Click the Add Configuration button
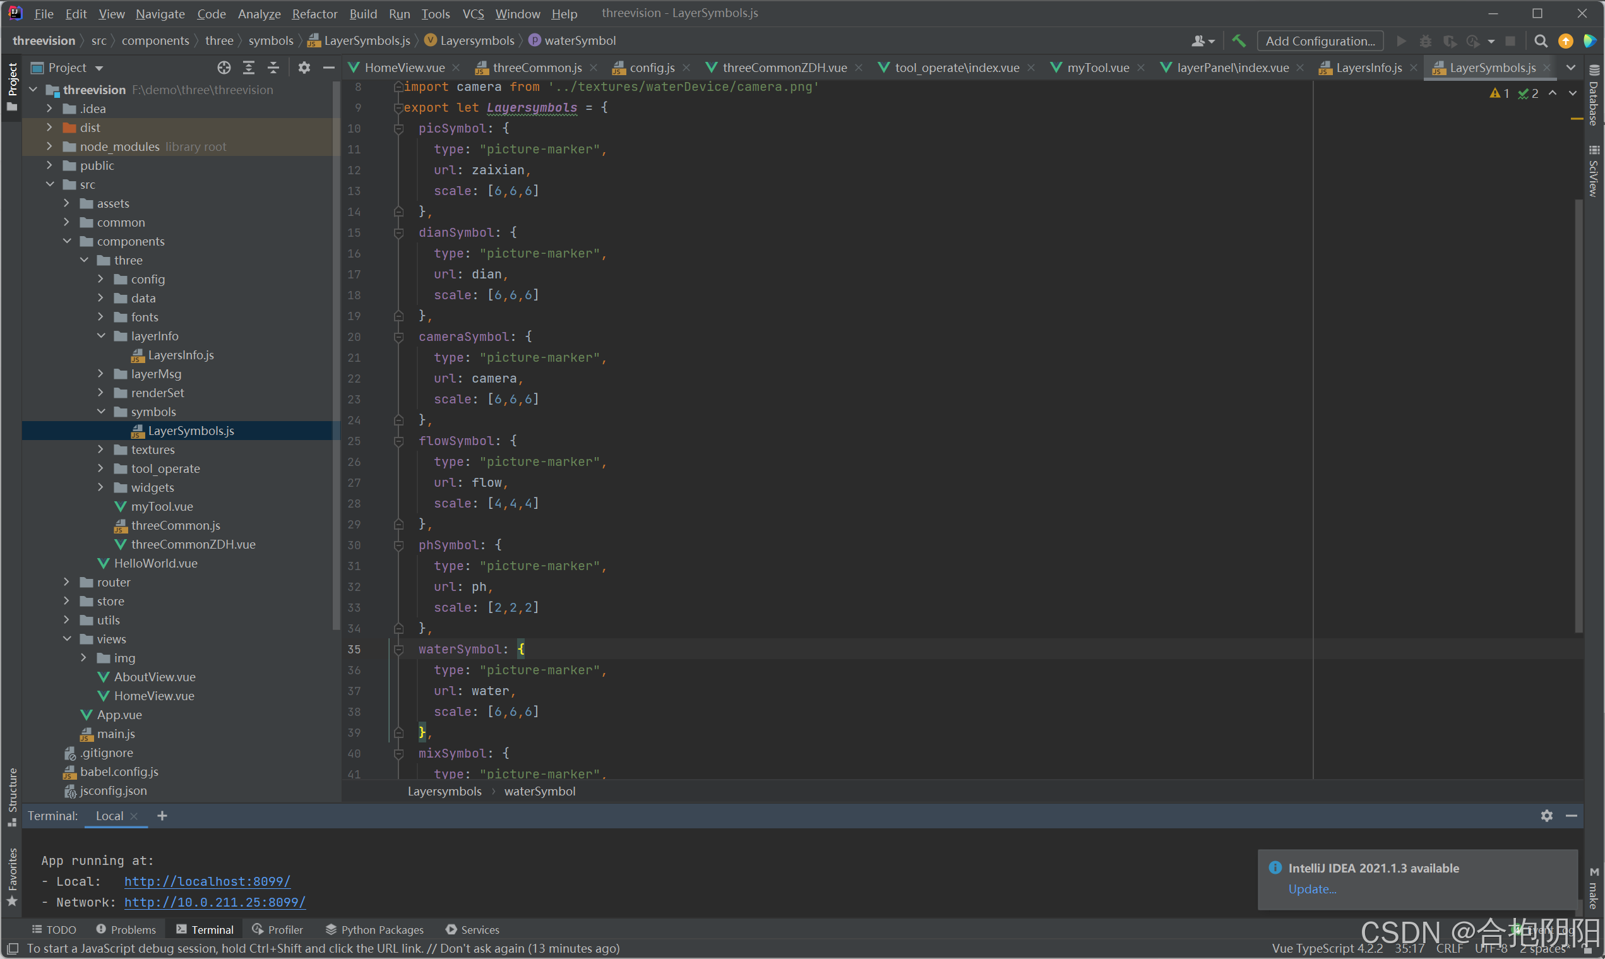This screenshot has width=1605, height=959. [x=1320, y=40]
